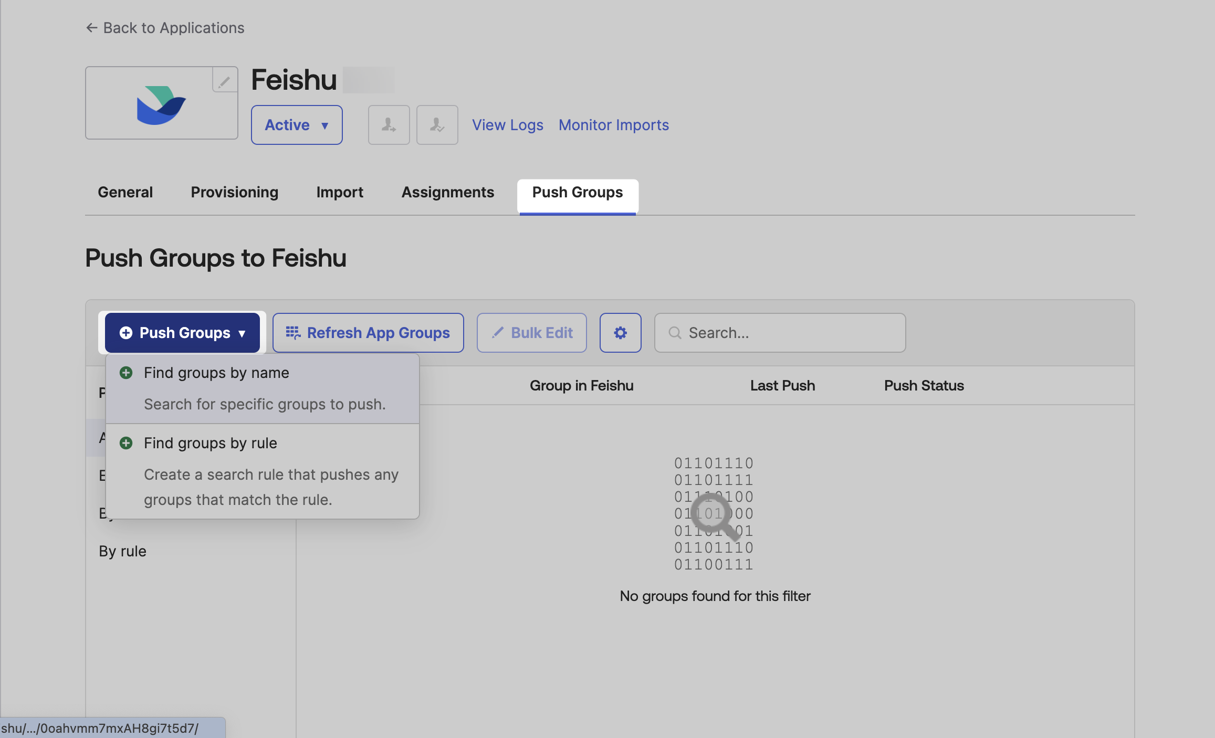Expand the Push Groups dropdown button
The image size is (1215, 738).
[182, 332]
